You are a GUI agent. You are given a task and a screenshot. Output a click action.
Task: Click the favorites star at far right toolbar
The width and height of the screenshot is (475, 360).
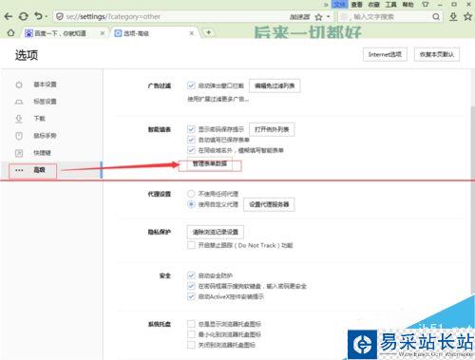(x=468, y=16)
